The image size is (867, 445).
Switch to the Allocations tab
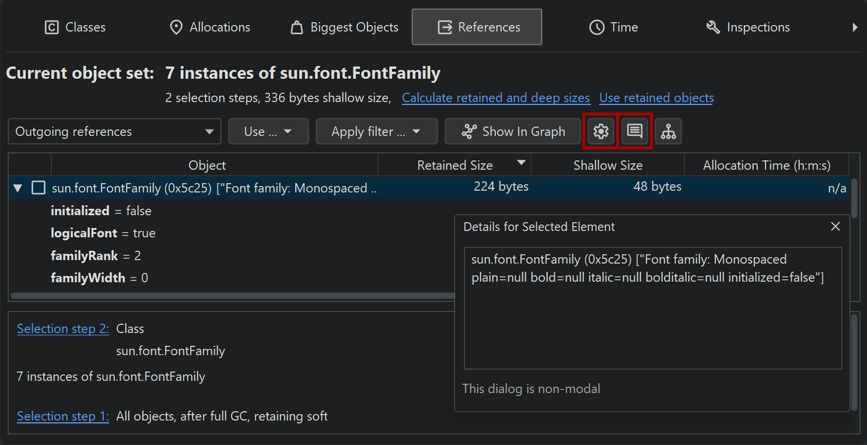(x=209, y=27)
